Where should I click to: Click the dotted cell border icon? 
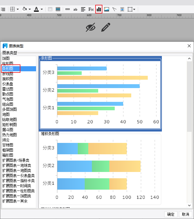coord(12,9)
